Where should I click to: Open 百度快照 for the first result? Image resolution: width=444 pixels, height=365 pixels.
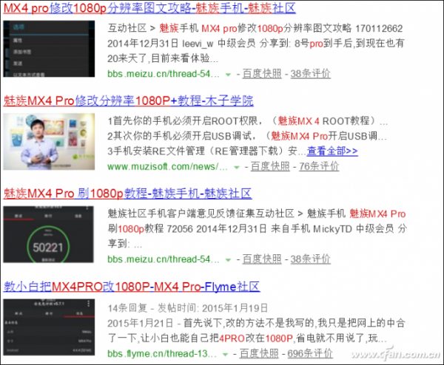pos(262,73)
